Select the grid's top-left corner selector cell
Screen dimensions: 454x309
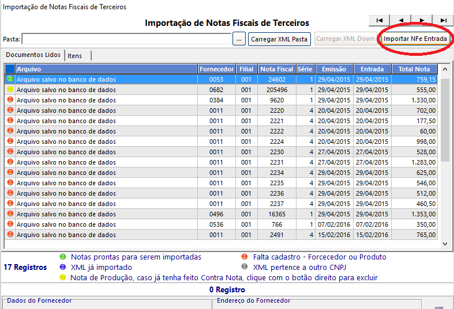tap(10, 69)
